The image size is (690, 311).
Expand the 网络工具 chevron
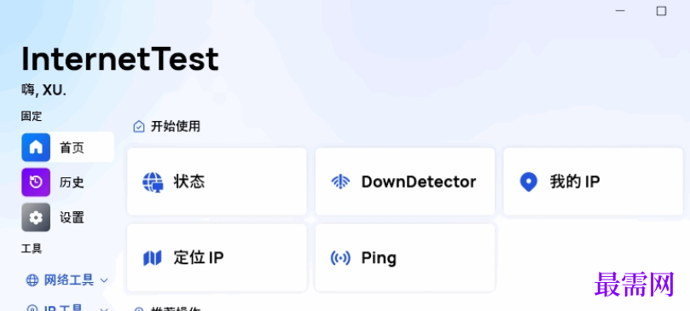coord(104,280)
